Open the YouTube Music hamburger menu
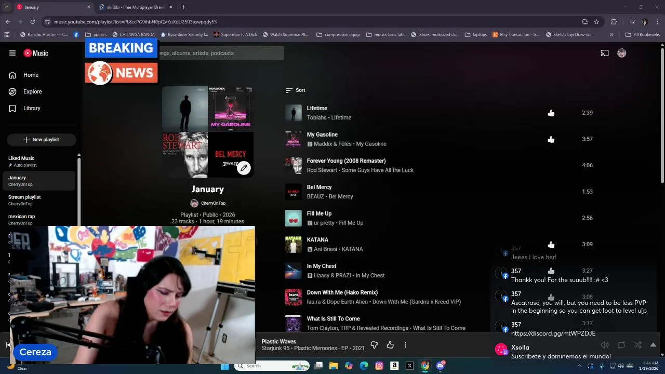This screenshot has height=374, width=665. pyautogui.click(x=12, y=53)
